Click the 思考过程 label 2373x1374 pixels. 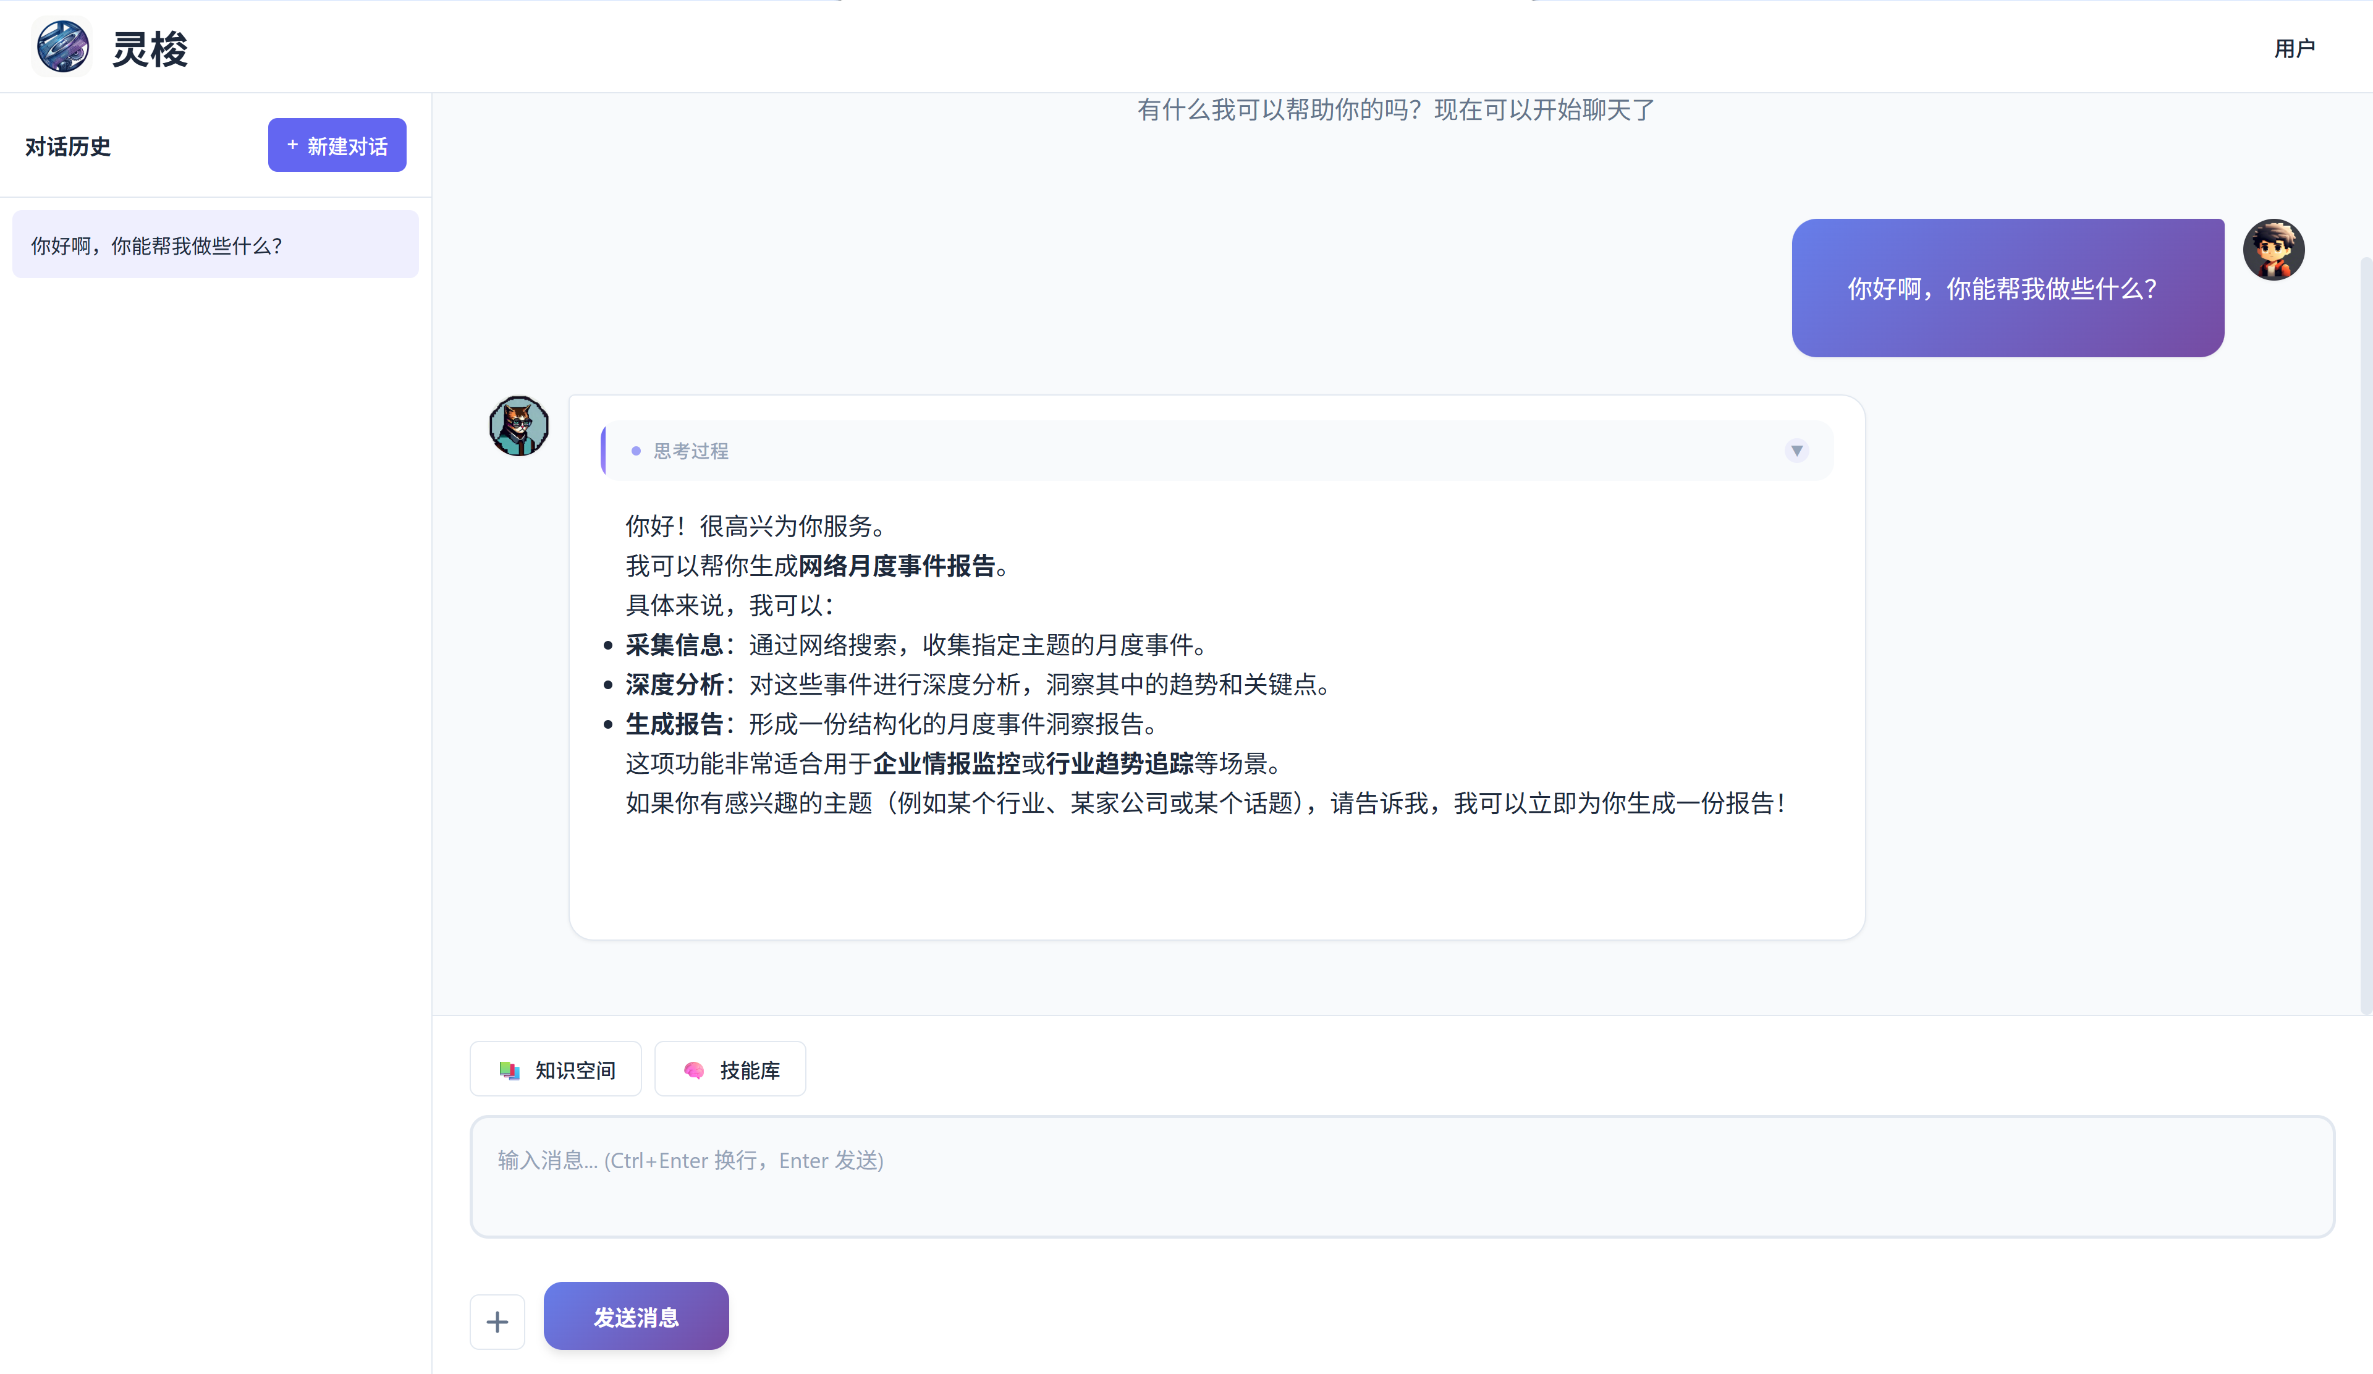click(691, 451)
